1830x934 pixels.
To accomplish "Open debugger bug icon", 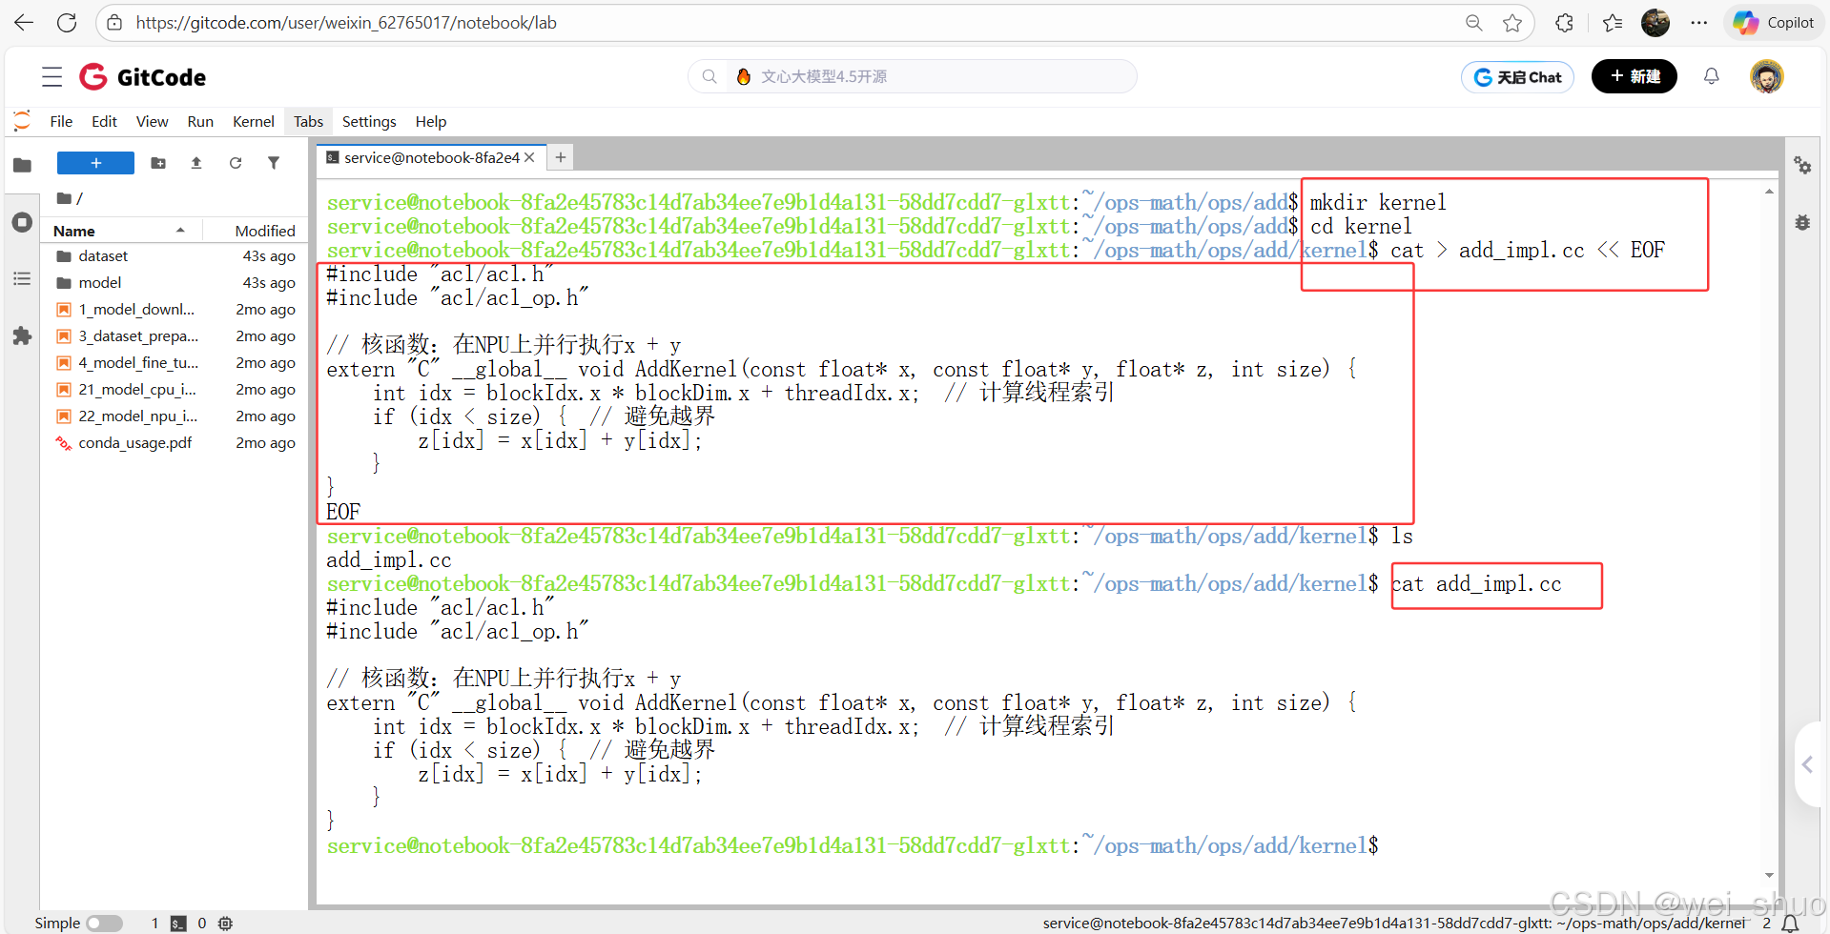I will (x=1802, y=222).
